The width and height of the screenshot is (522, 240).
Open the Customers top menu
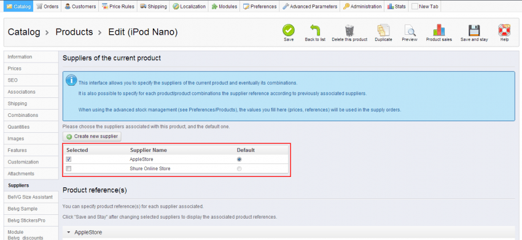[x=80, y=6]
